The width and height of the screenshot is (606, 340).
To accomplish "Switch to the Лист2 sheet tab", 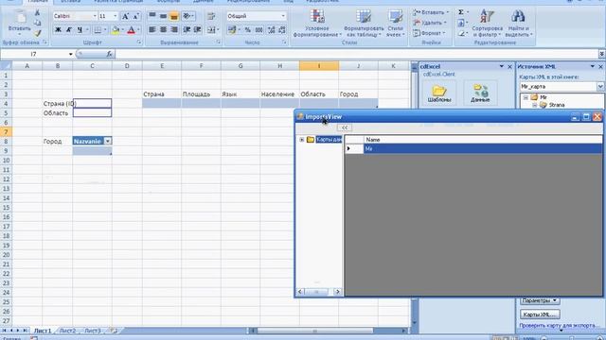I will click(x=67, y=331).
